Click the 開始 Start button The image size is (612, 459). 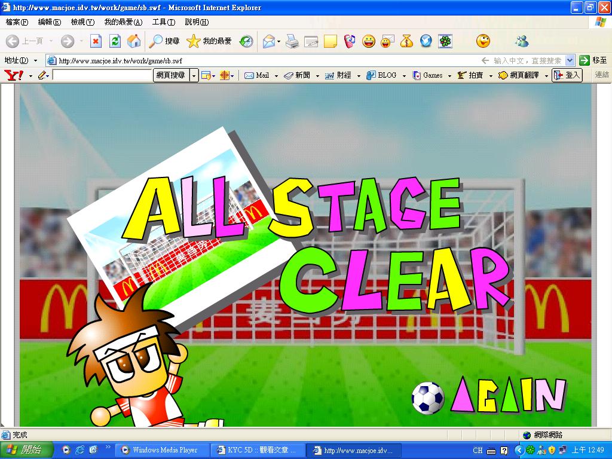pos(26,450)
